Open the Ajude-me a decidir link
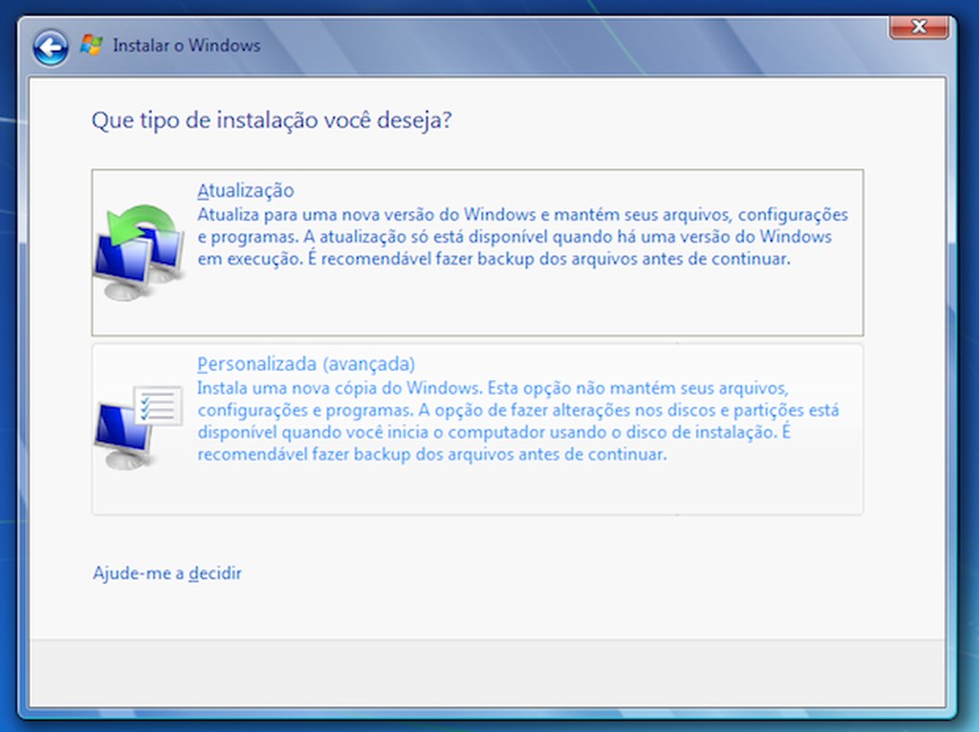The width and height of the screenshot is (979, 732). [x=166, y=573]
